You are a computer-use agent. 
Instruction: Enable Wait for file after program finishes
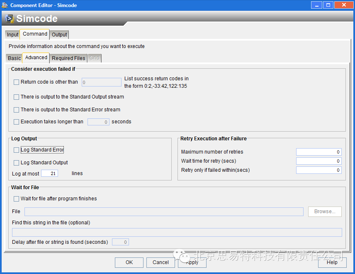[16, 199]
